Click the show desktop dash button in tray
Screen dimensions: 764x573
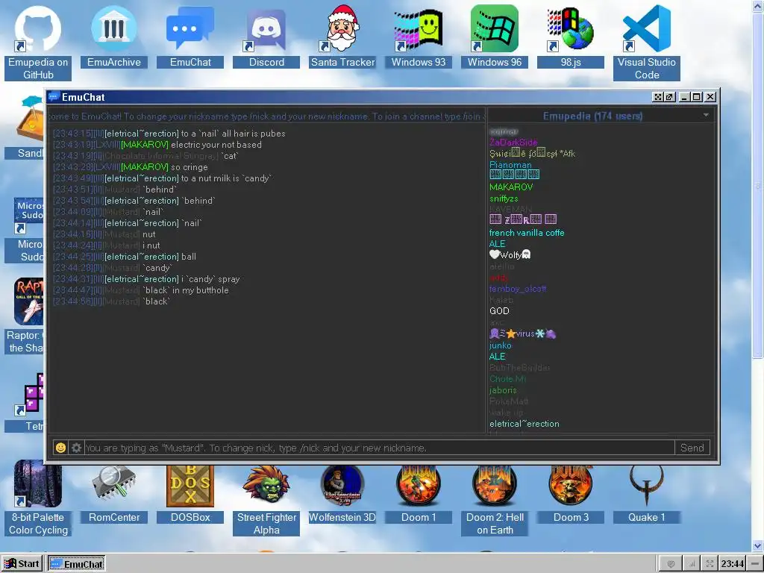click(754, 564)
